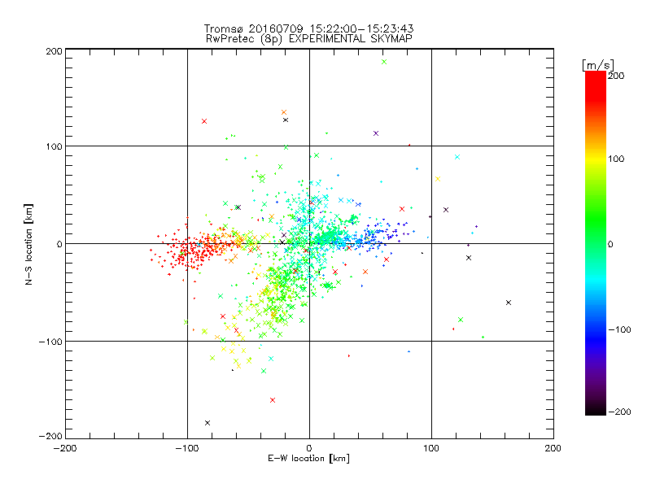
Task: Click the x-axis tick label '200'
Action: 553,448
